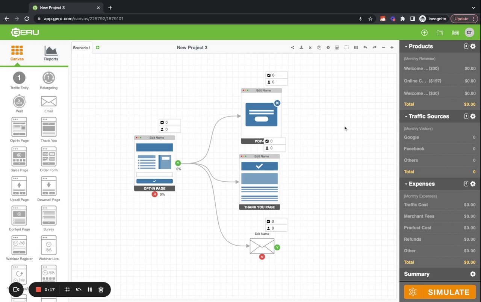Close the Pop-up element with X
Screen dimensions: 481x302
277,103
